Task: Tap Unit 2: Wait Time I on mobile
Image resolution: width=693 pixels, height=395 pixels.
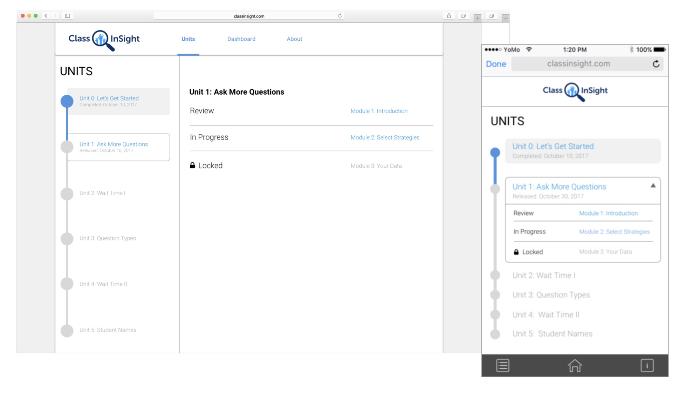Action: click(544, 275)
